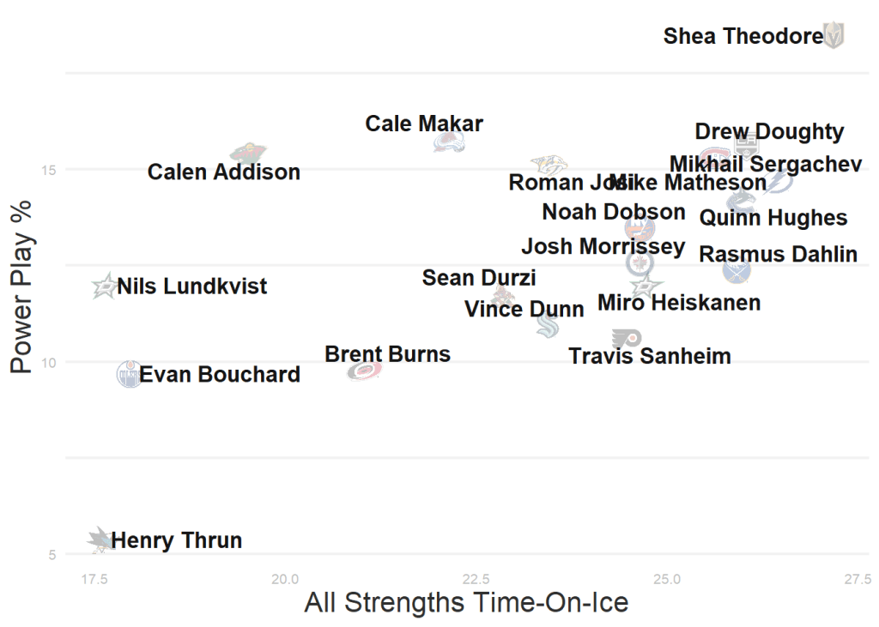The height and width of the screenshot is (627, 879).
Task: Select the San Jose Sharks logo
Action: [100, 540]
